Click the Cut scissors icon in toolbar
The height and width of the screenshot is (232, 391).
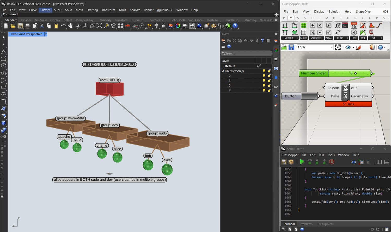point(42,26)
